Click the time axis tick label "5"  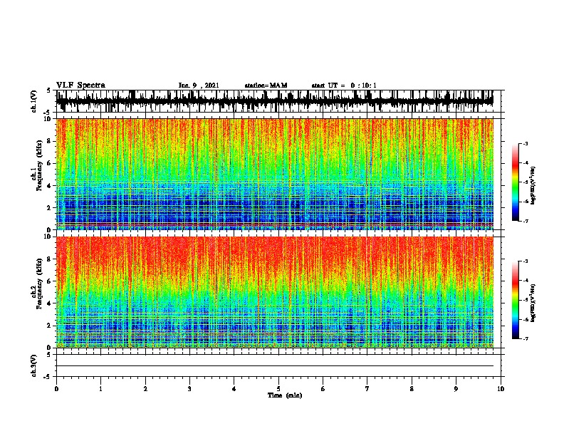click(278, 389)
